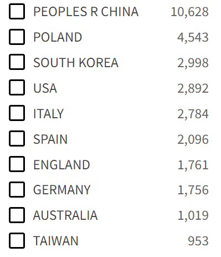The image size is (221, 257).
Task: Tick the GERMANY checkbox
Action: 17,190
